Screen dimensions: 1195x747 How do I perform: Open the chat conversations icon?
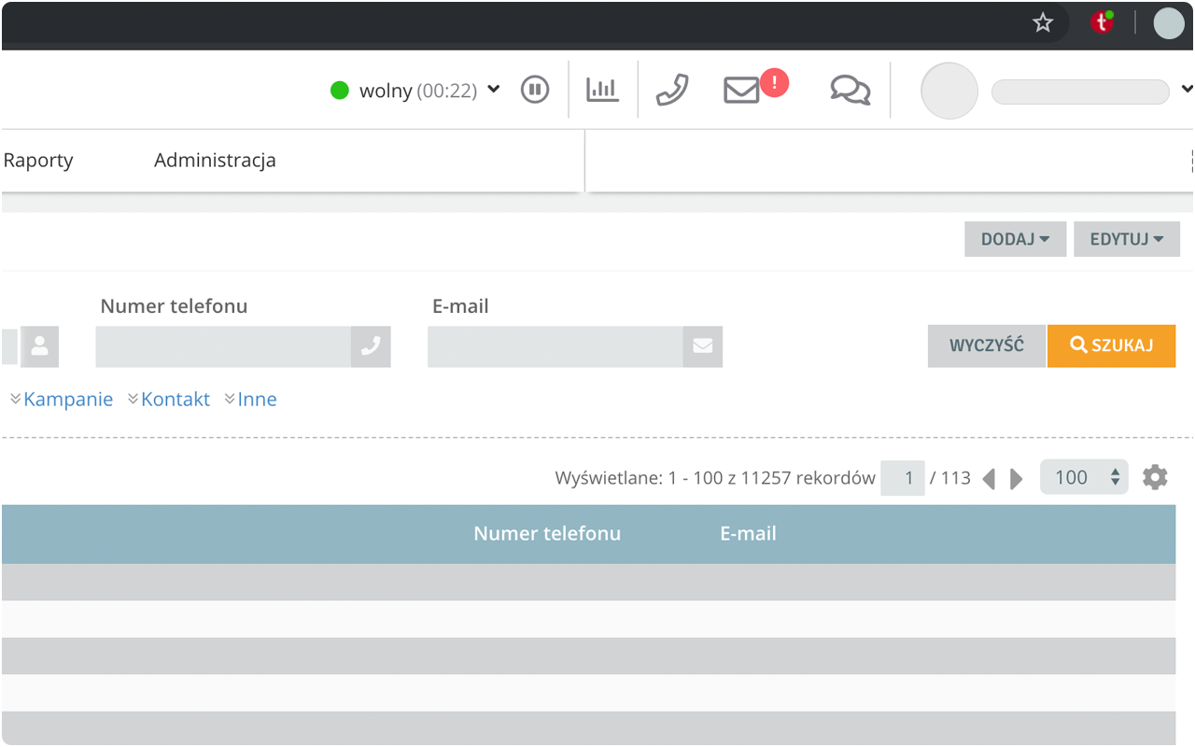point(851,90)
